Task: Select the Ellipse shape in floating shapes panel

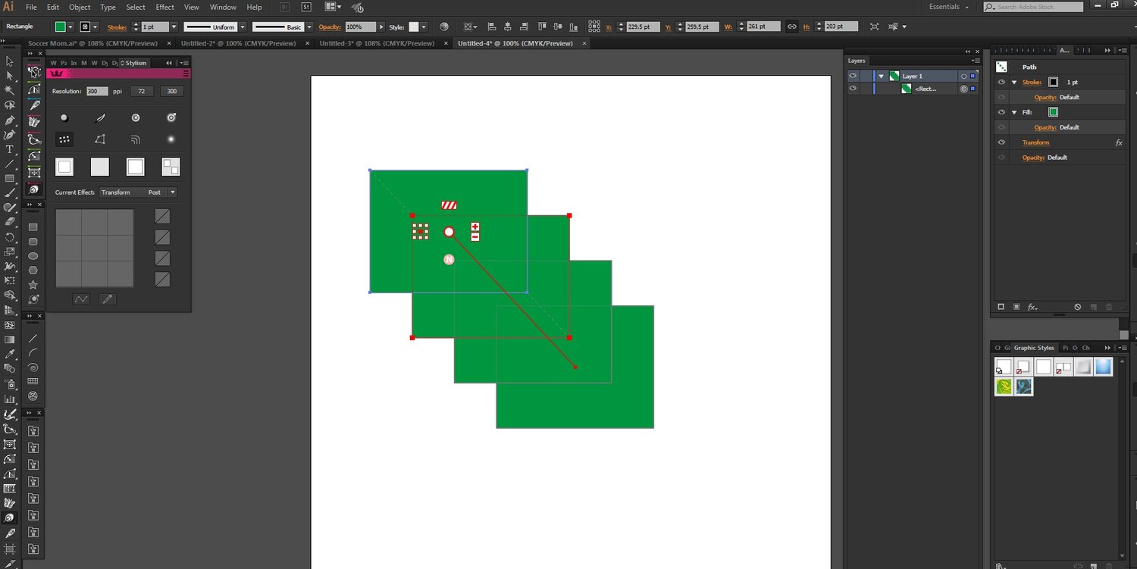Action: click(x=33, y=255)
